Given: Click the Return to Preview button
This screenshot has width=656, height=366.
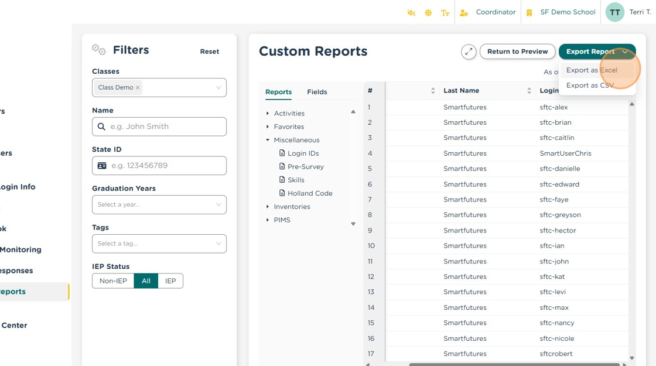Looking at the screenshot, I should [517, 52].
